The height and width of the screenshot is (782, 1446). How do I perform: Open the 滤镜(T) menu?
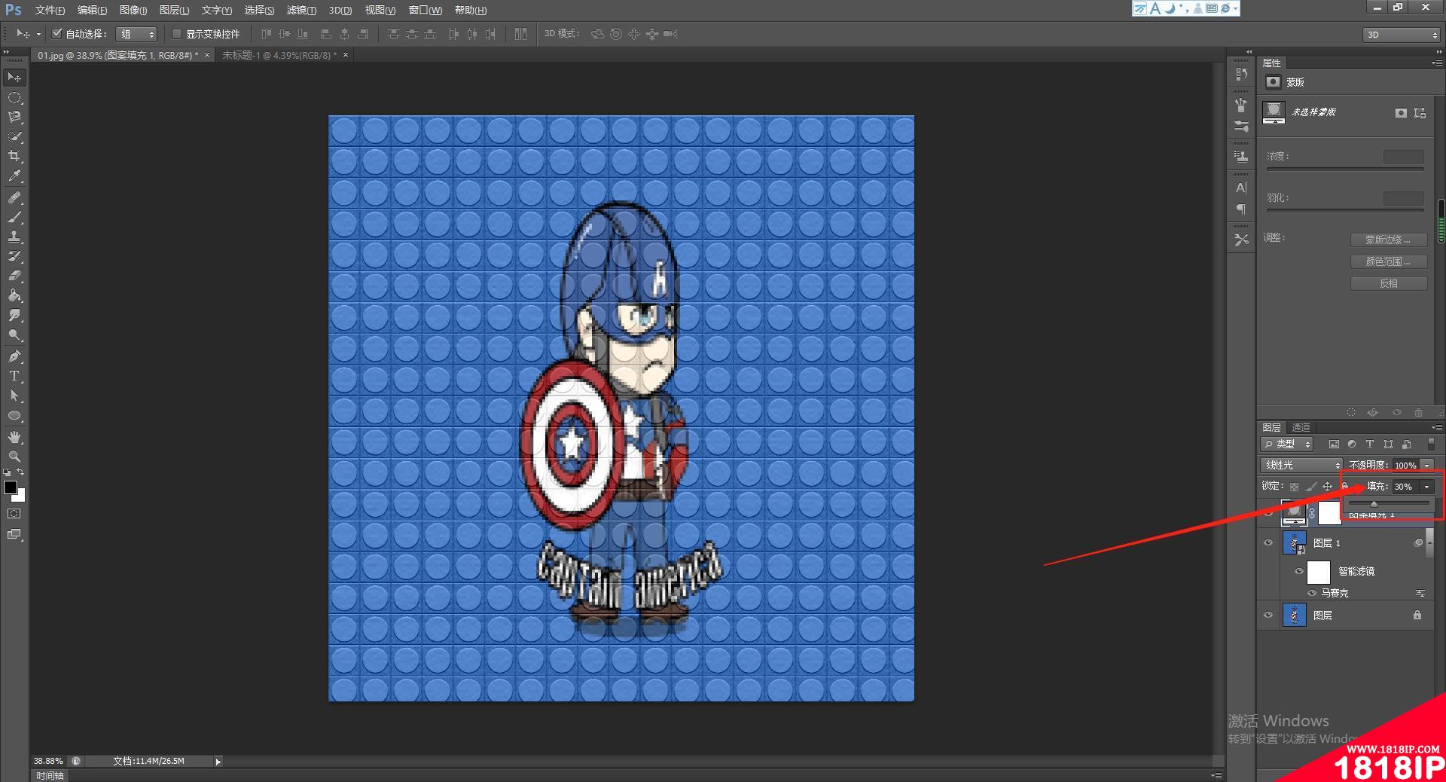[301, 10]
